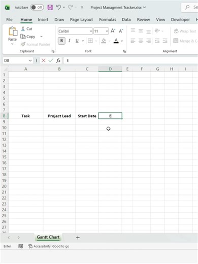Confirm the entry with the checkmark
Image resolution: width=198 pixels, height=264 pixels.
pos(51,60)
